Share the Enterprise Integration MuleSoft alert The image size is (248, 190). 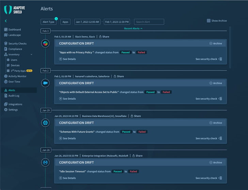point(137,155)
